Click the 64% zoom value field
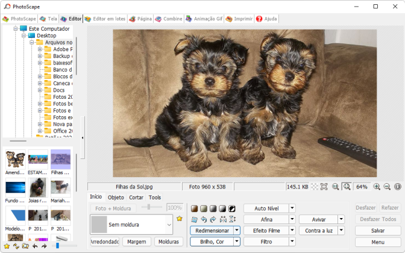Screen dimensions: 405x253 pos(362,187)
